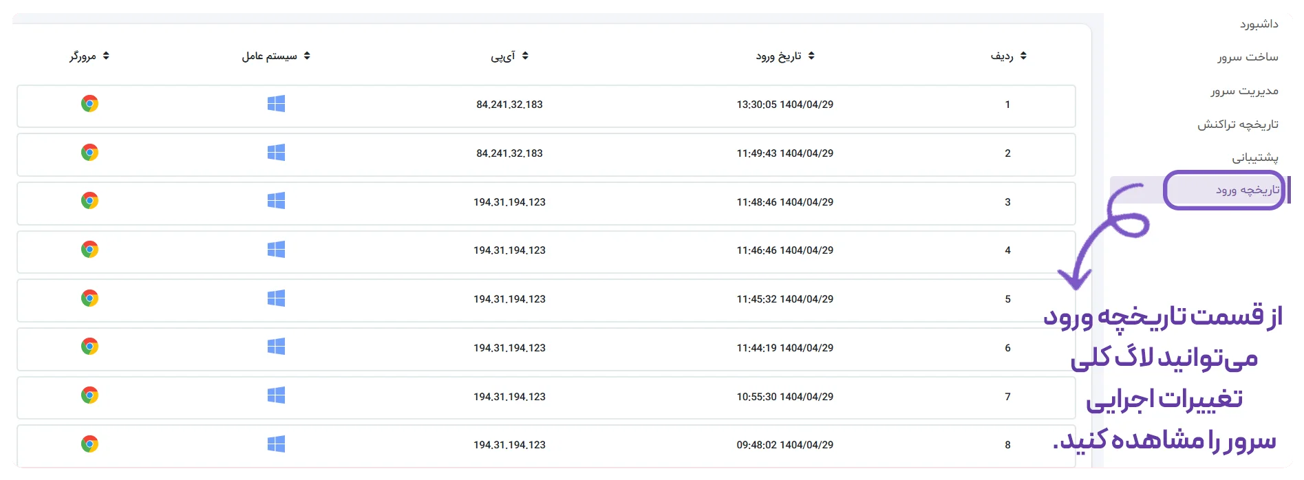This screenshot has height=480, width=1304.
Task: Click the Windows logo in row 4
Action: pos(276,249)
